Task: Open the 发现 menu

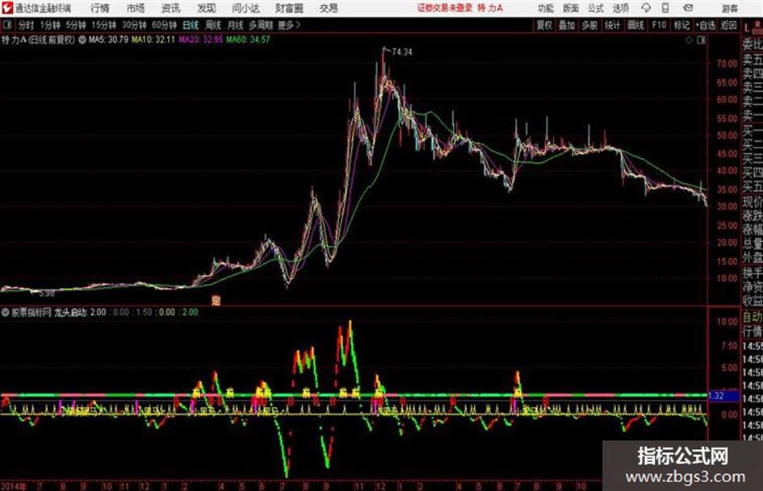Action: pyautogui.click(x=207, y=8)
